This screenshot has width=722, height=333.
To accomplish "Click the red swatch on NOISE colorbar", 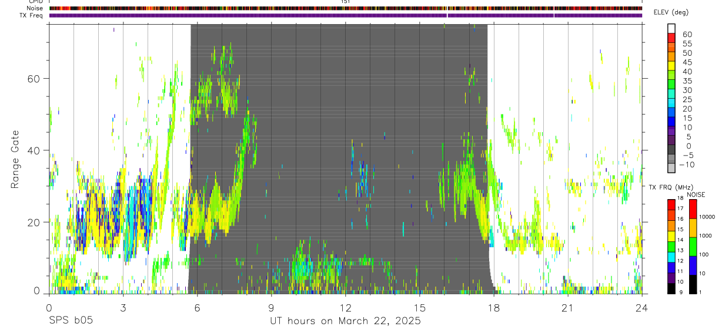I will (693, 209).
